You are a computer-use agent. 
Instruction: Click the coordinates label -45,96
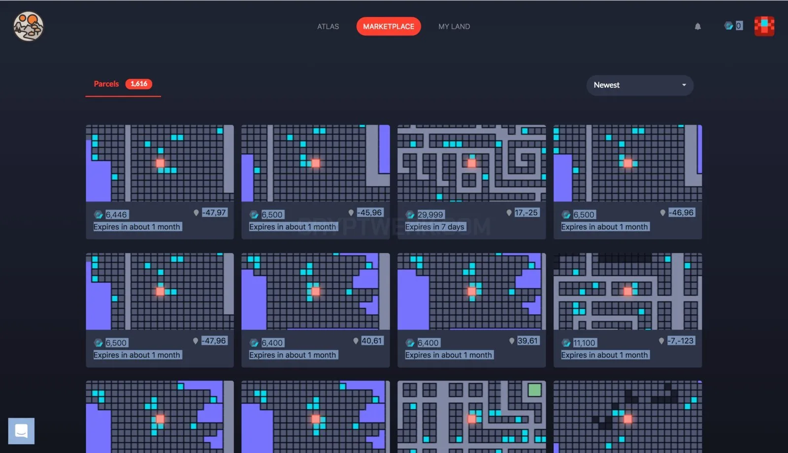tap(370, 213)
